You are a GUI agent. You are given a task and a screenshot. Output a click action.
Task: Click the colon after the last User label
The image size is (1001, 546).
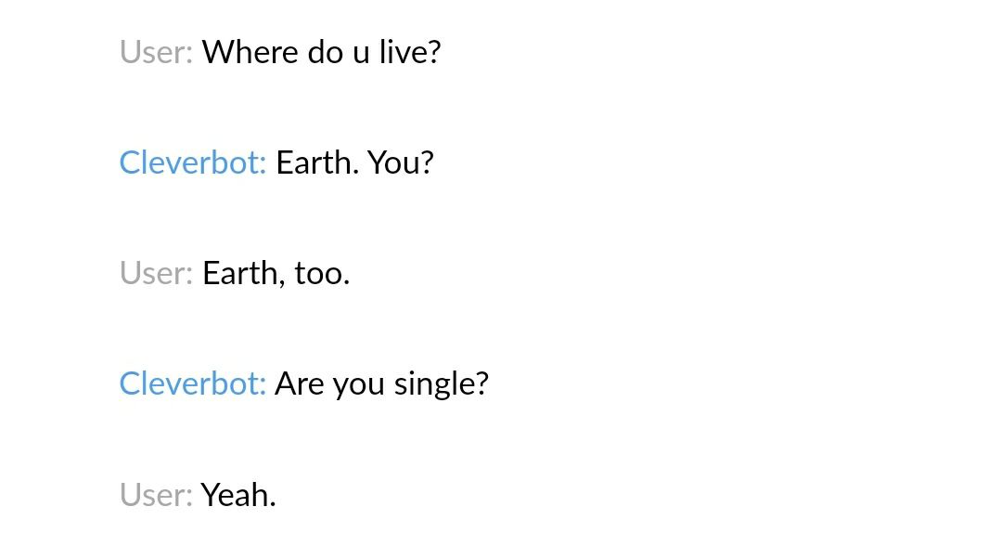[188, 498]
